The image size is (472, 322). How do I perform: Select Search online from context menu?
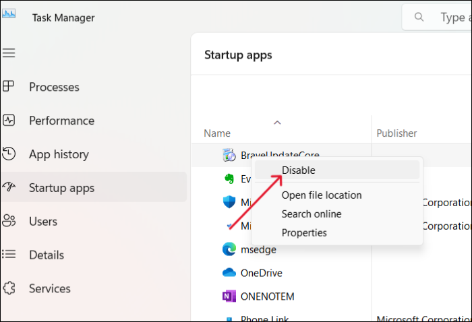[x=312, y=214]
